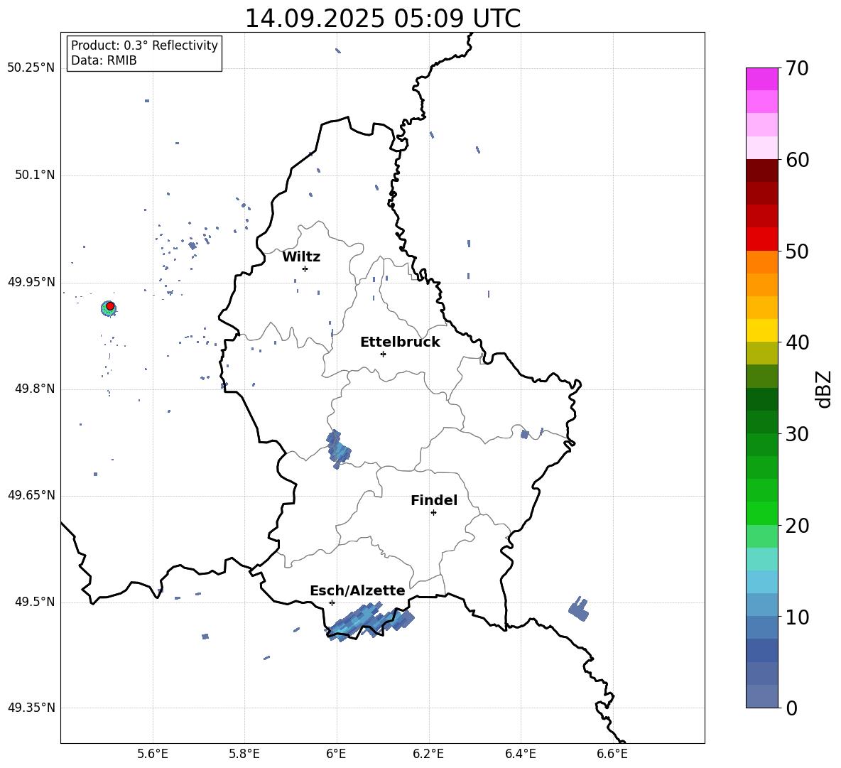Click the 6.4°E longitude label
This screenshot has height=768, width=841.
click(x=520, y=755)
